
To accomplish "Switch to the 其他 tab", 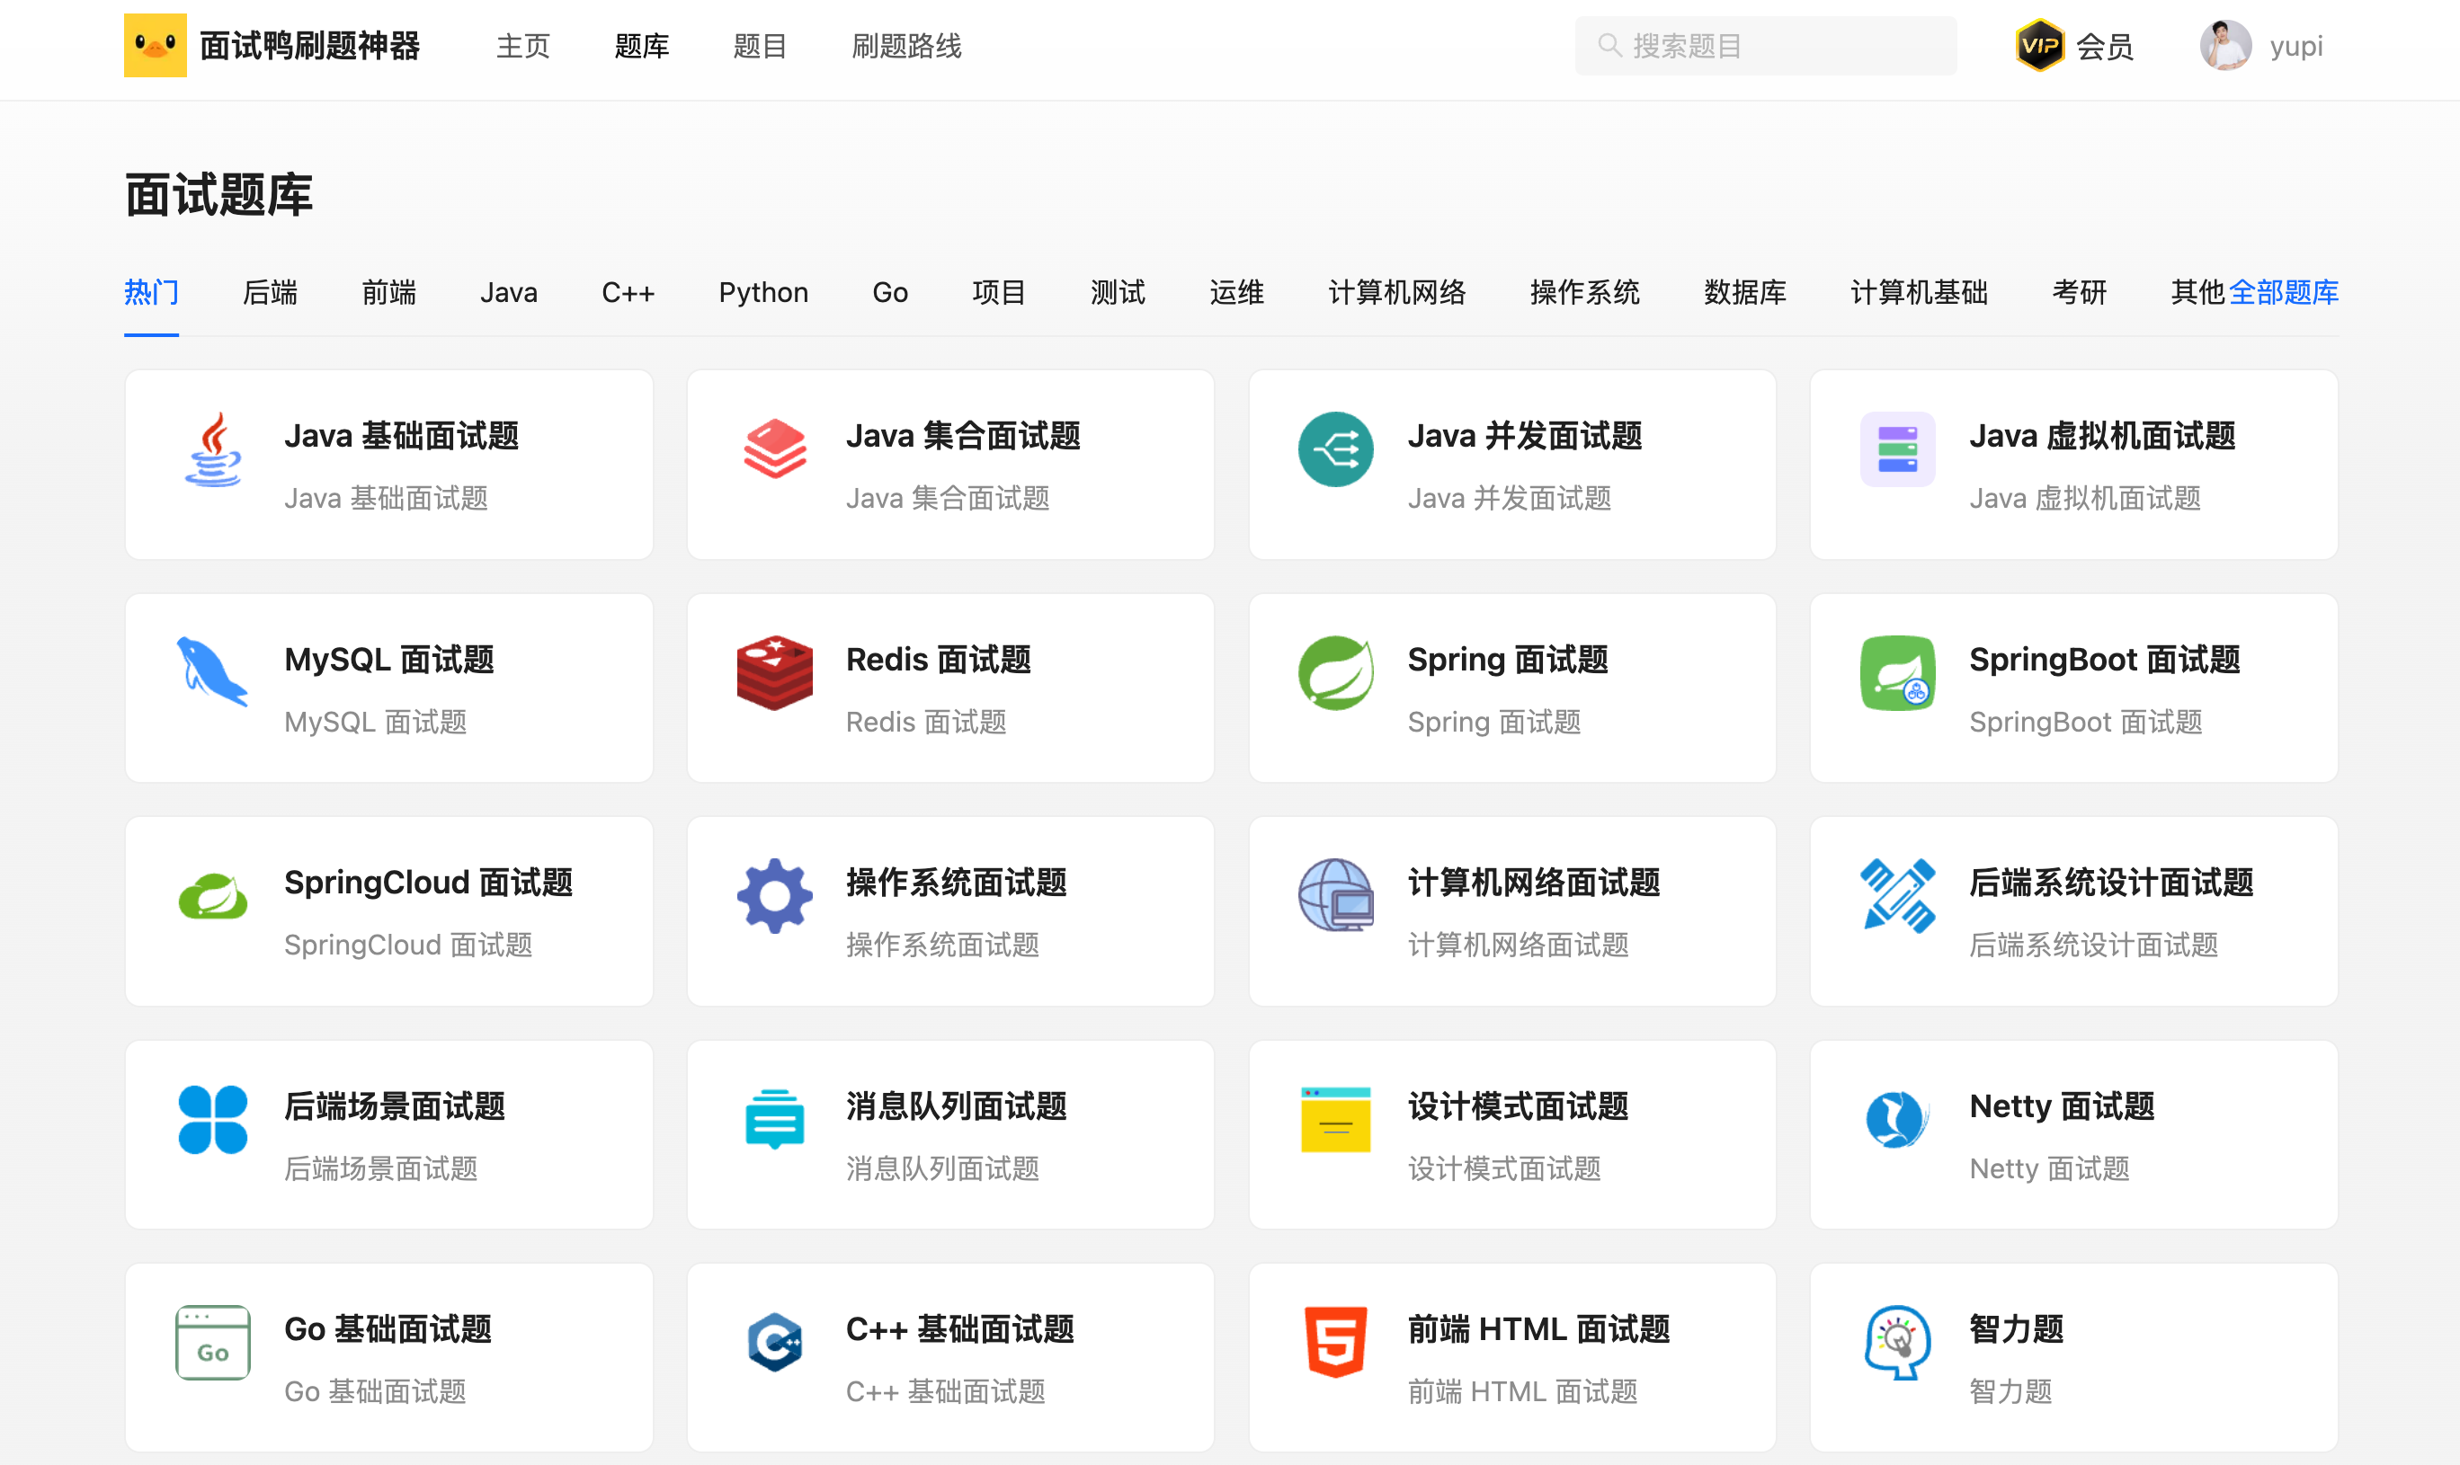I will click(2198, 292).
